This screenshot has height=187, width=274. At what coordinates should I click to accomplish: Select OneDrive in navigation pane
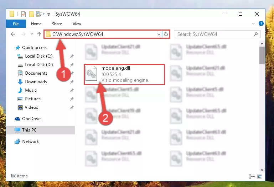tap(27, 119)
